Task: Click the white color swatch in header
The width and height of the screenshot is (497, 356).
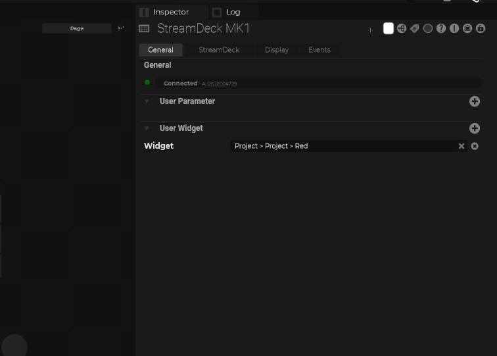Action: coord(389,29)
